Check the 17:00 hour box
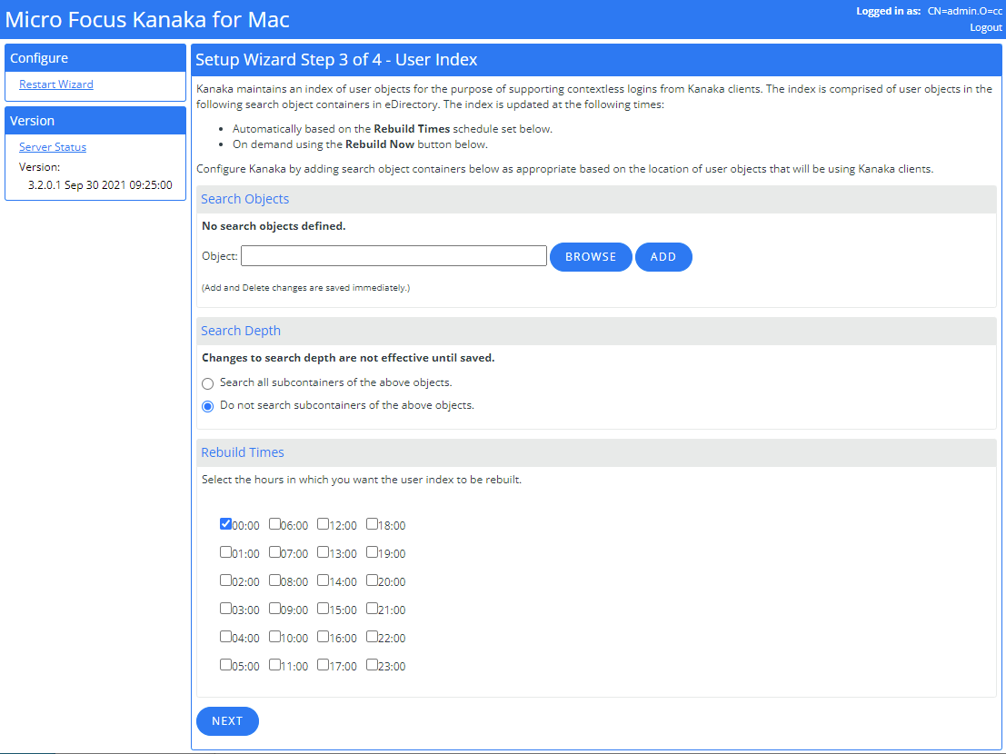 [323, 665]
